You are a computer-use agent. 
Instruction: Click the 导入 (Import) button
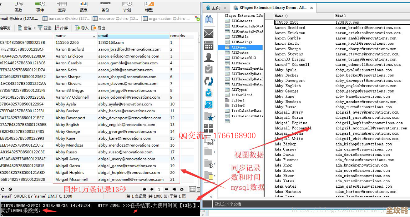click(81, 28)
